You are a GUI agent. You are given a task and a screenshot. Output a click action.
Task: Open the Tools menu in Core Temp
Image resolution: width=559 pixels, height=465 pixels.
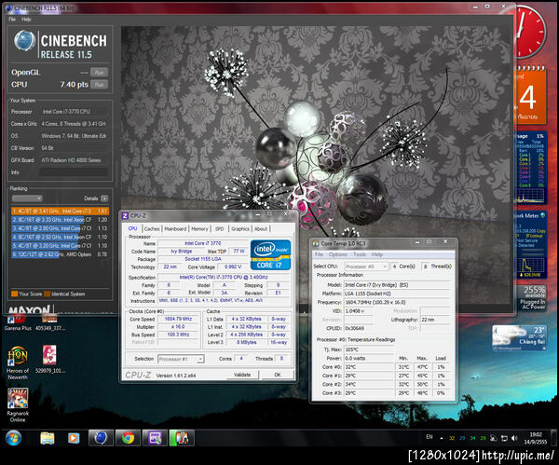(x=360, y=254)
